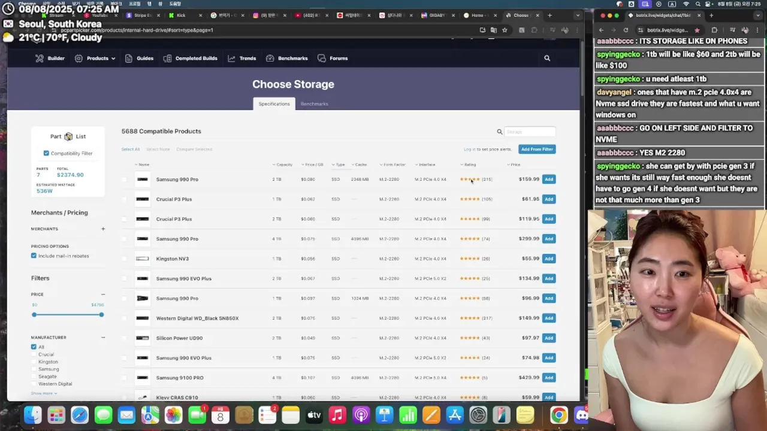Viewport: 767px width, 431px height.
Task: Switch to the Benchmarks tab
Action: [314, 104]
